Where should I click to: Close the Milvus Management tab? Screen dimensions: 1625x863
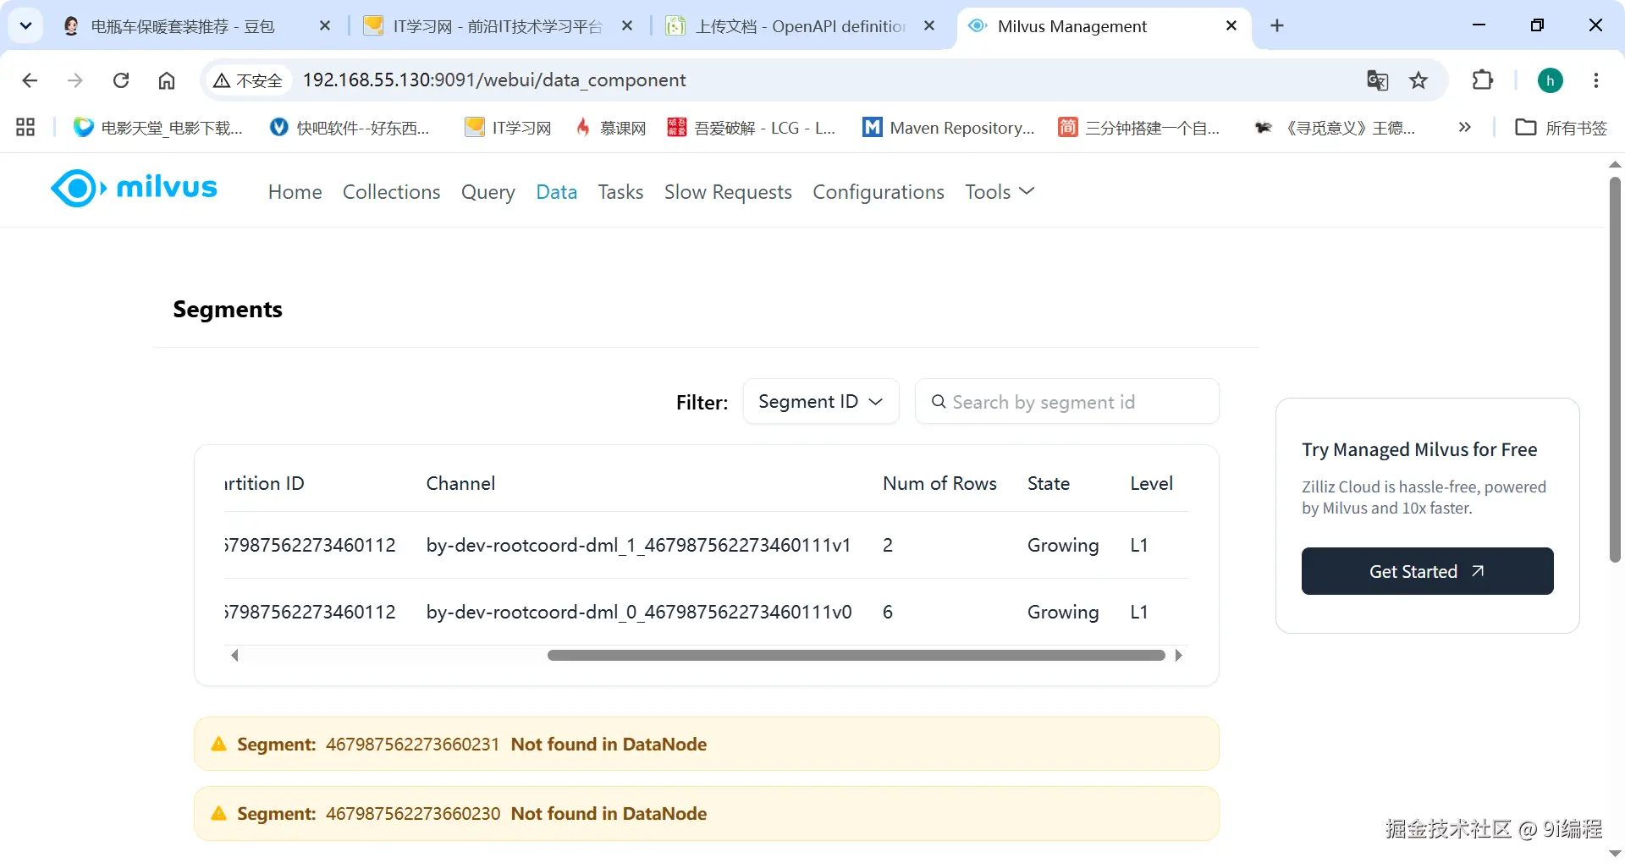pos(1231,26)
